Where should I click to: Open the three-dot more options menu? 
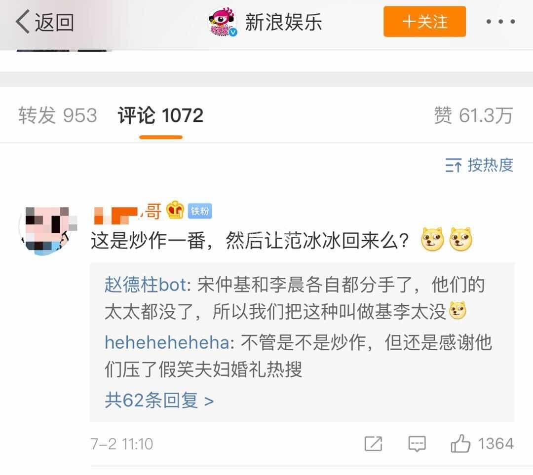point(501,22)
